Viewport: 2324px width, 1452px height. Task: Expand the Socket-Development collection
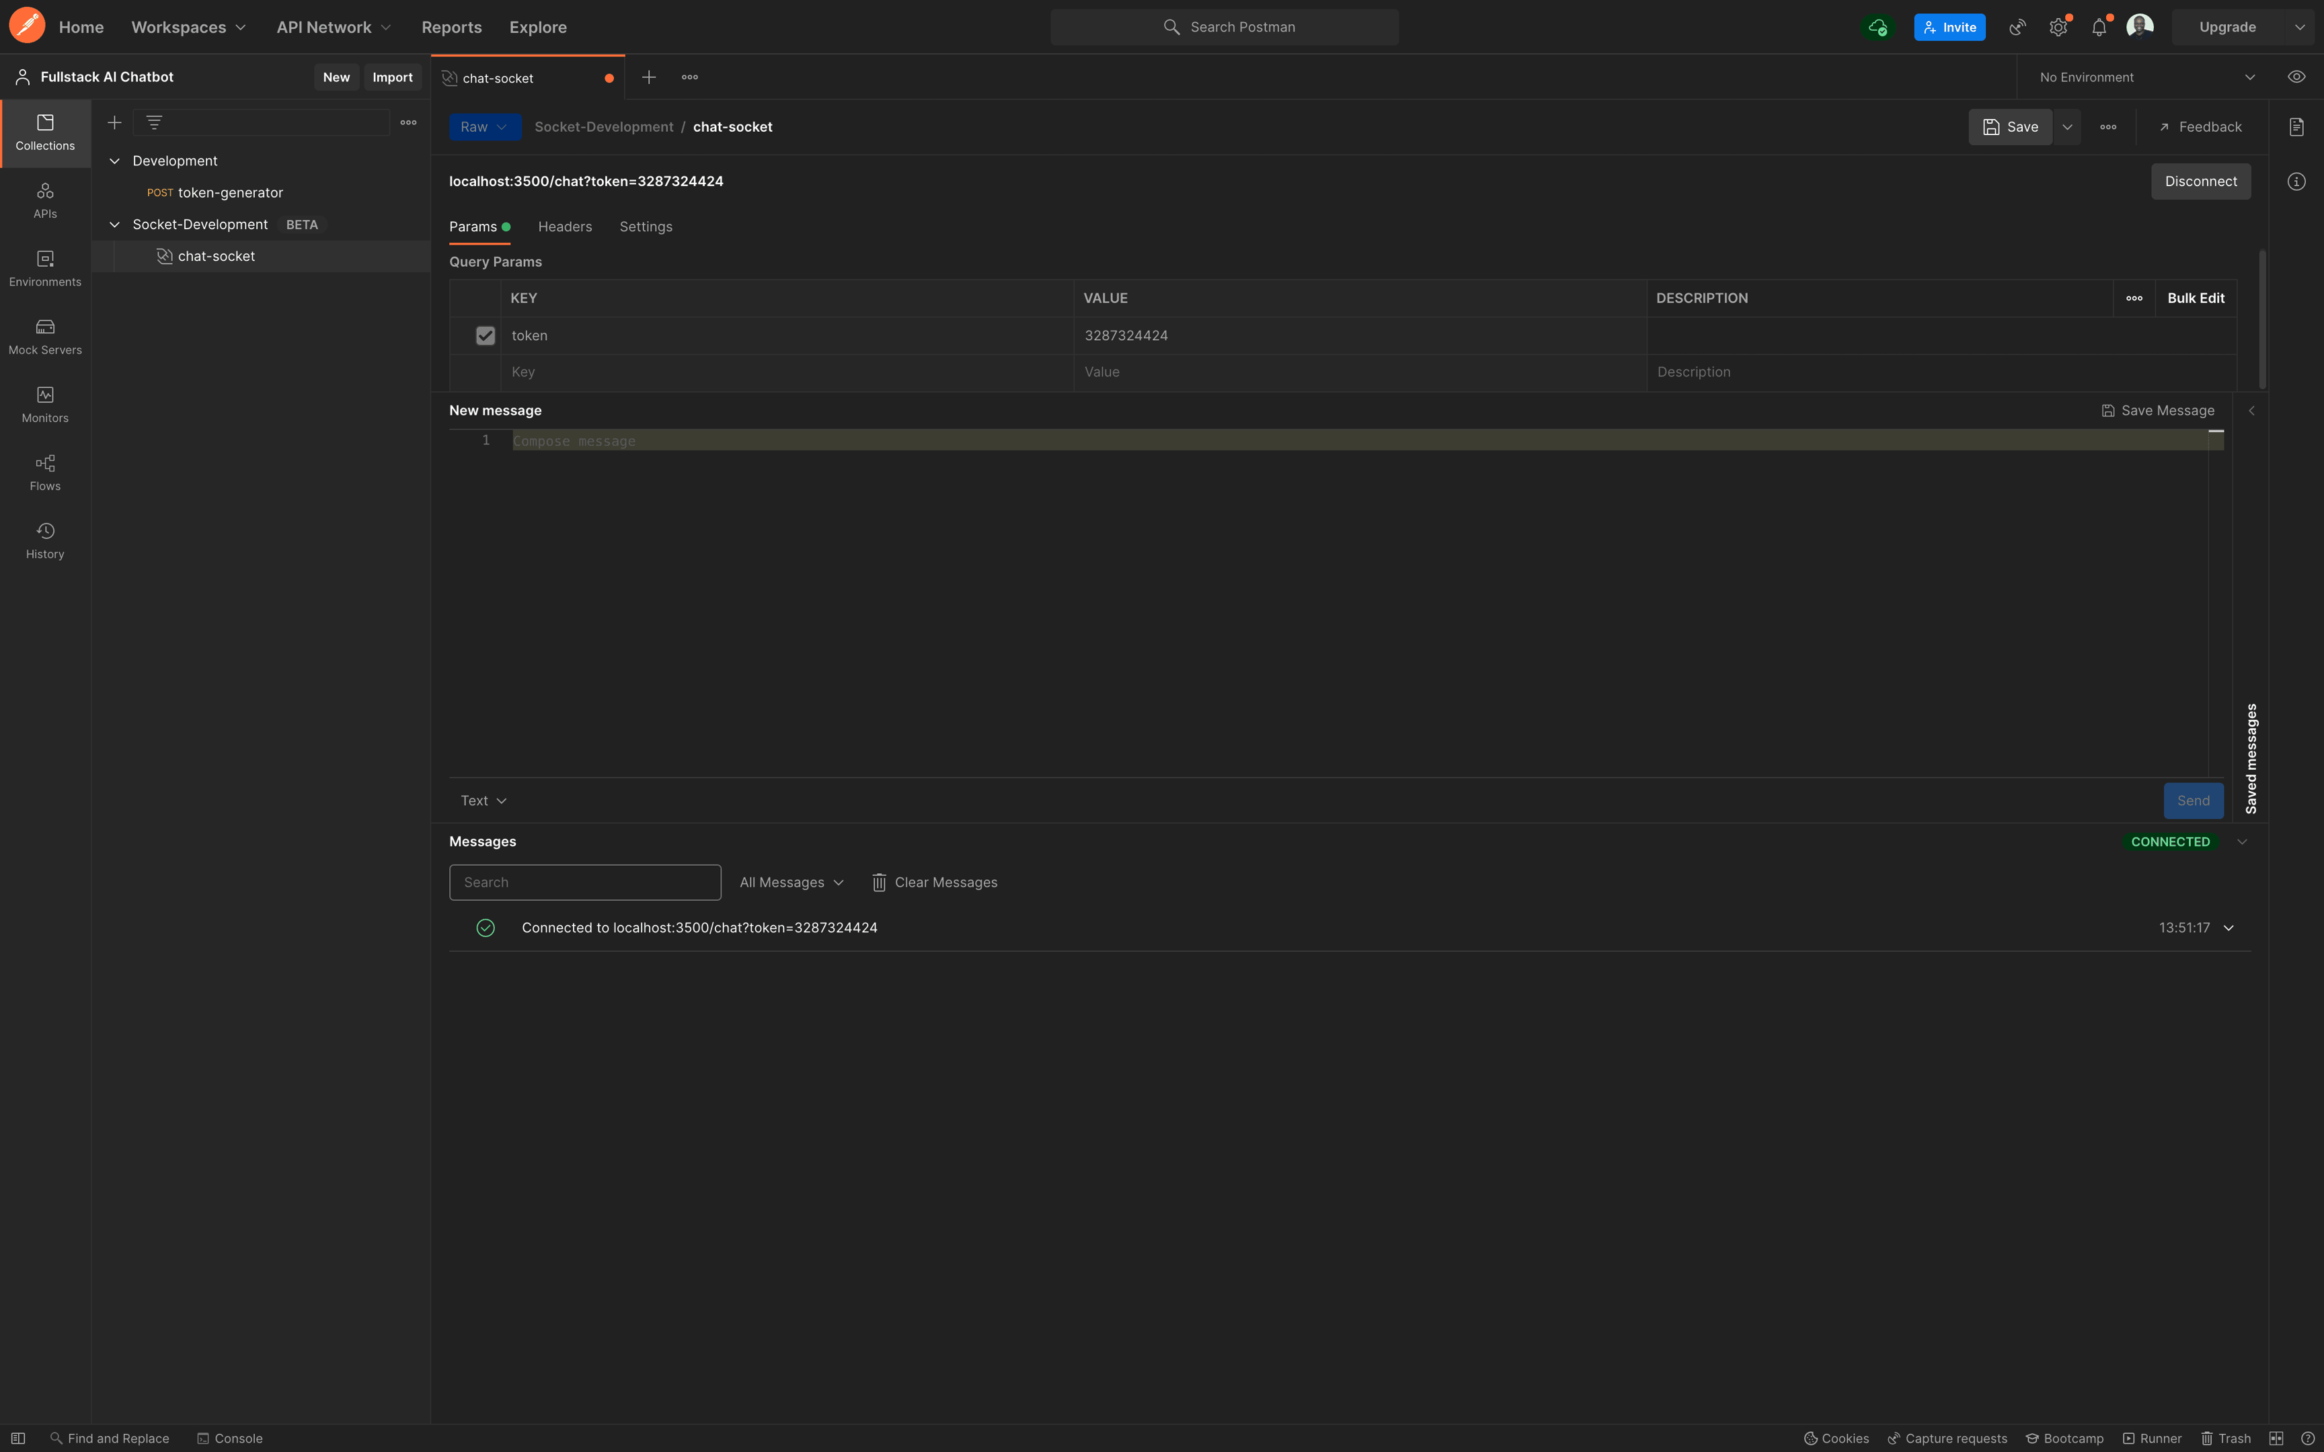click(x=114, y=224)
